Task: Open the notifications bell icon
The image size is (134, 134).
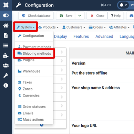Action: (122, 5)
